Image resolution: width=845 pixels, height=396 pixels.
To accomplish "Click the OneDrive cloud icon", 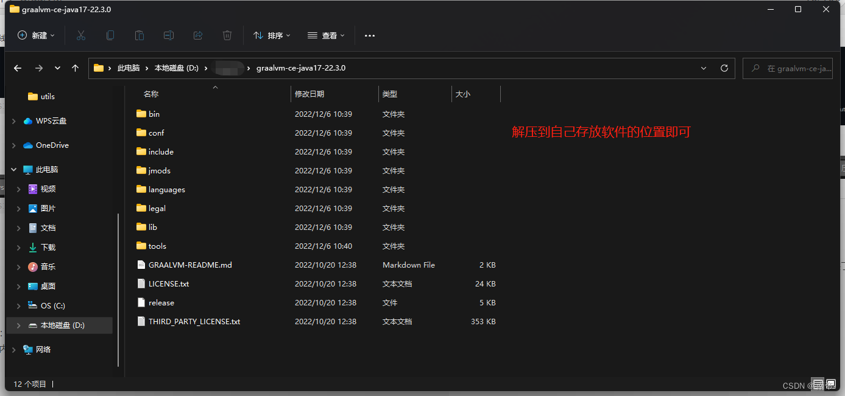I will tap(28, 145).
